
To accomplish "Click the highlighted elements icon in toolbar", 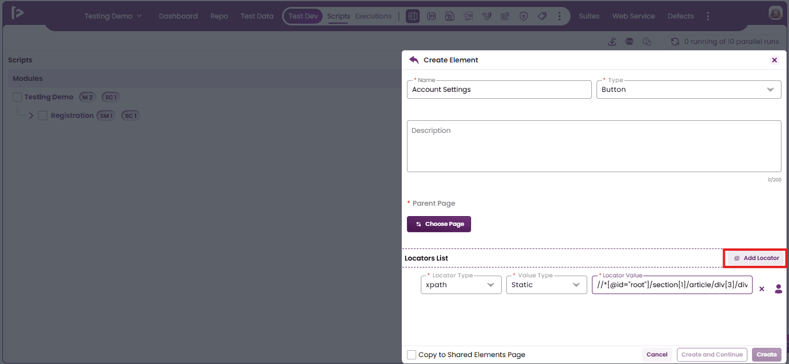I will 413,16.
